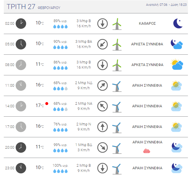This screenshot has width=192, height=176.
Task: Click the sun and cloud icon at 08:00
Action: pyautogui.click(x=177, y=64)
